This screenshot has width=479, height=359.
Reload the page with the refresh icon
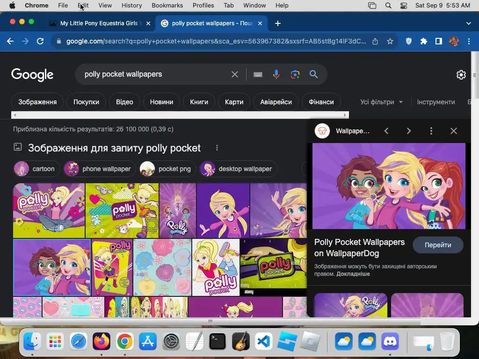[40, 41]
